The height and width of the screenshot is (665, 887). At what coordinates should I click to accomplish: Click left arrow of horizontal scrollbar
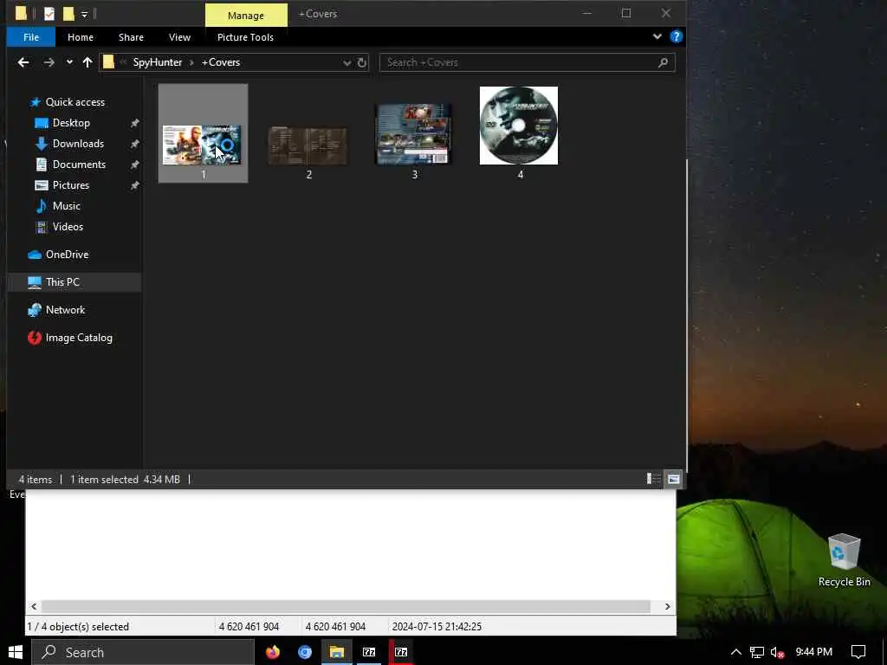(x=34, y=606)
